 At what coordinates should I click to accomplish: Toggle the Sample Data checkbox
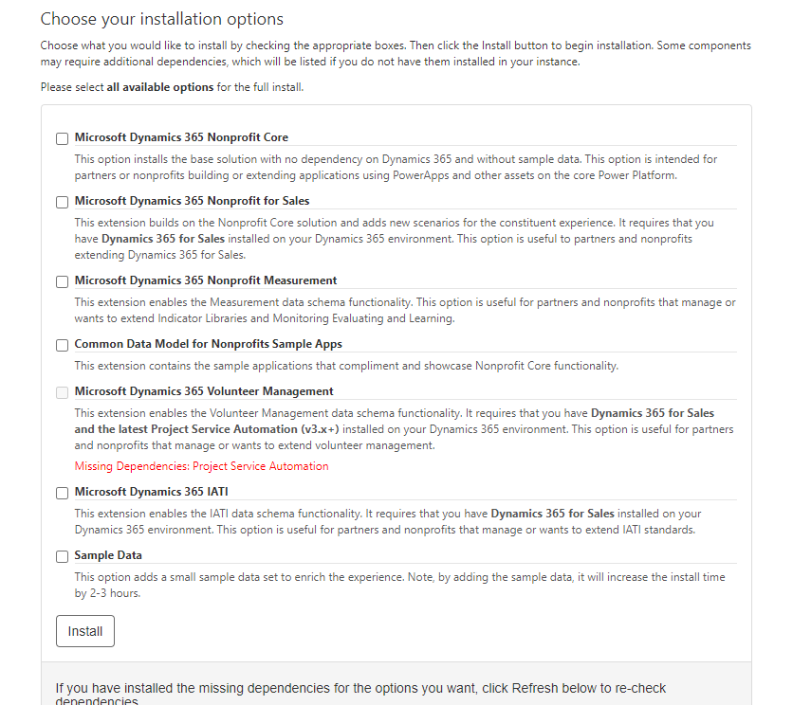coord(62,556)
